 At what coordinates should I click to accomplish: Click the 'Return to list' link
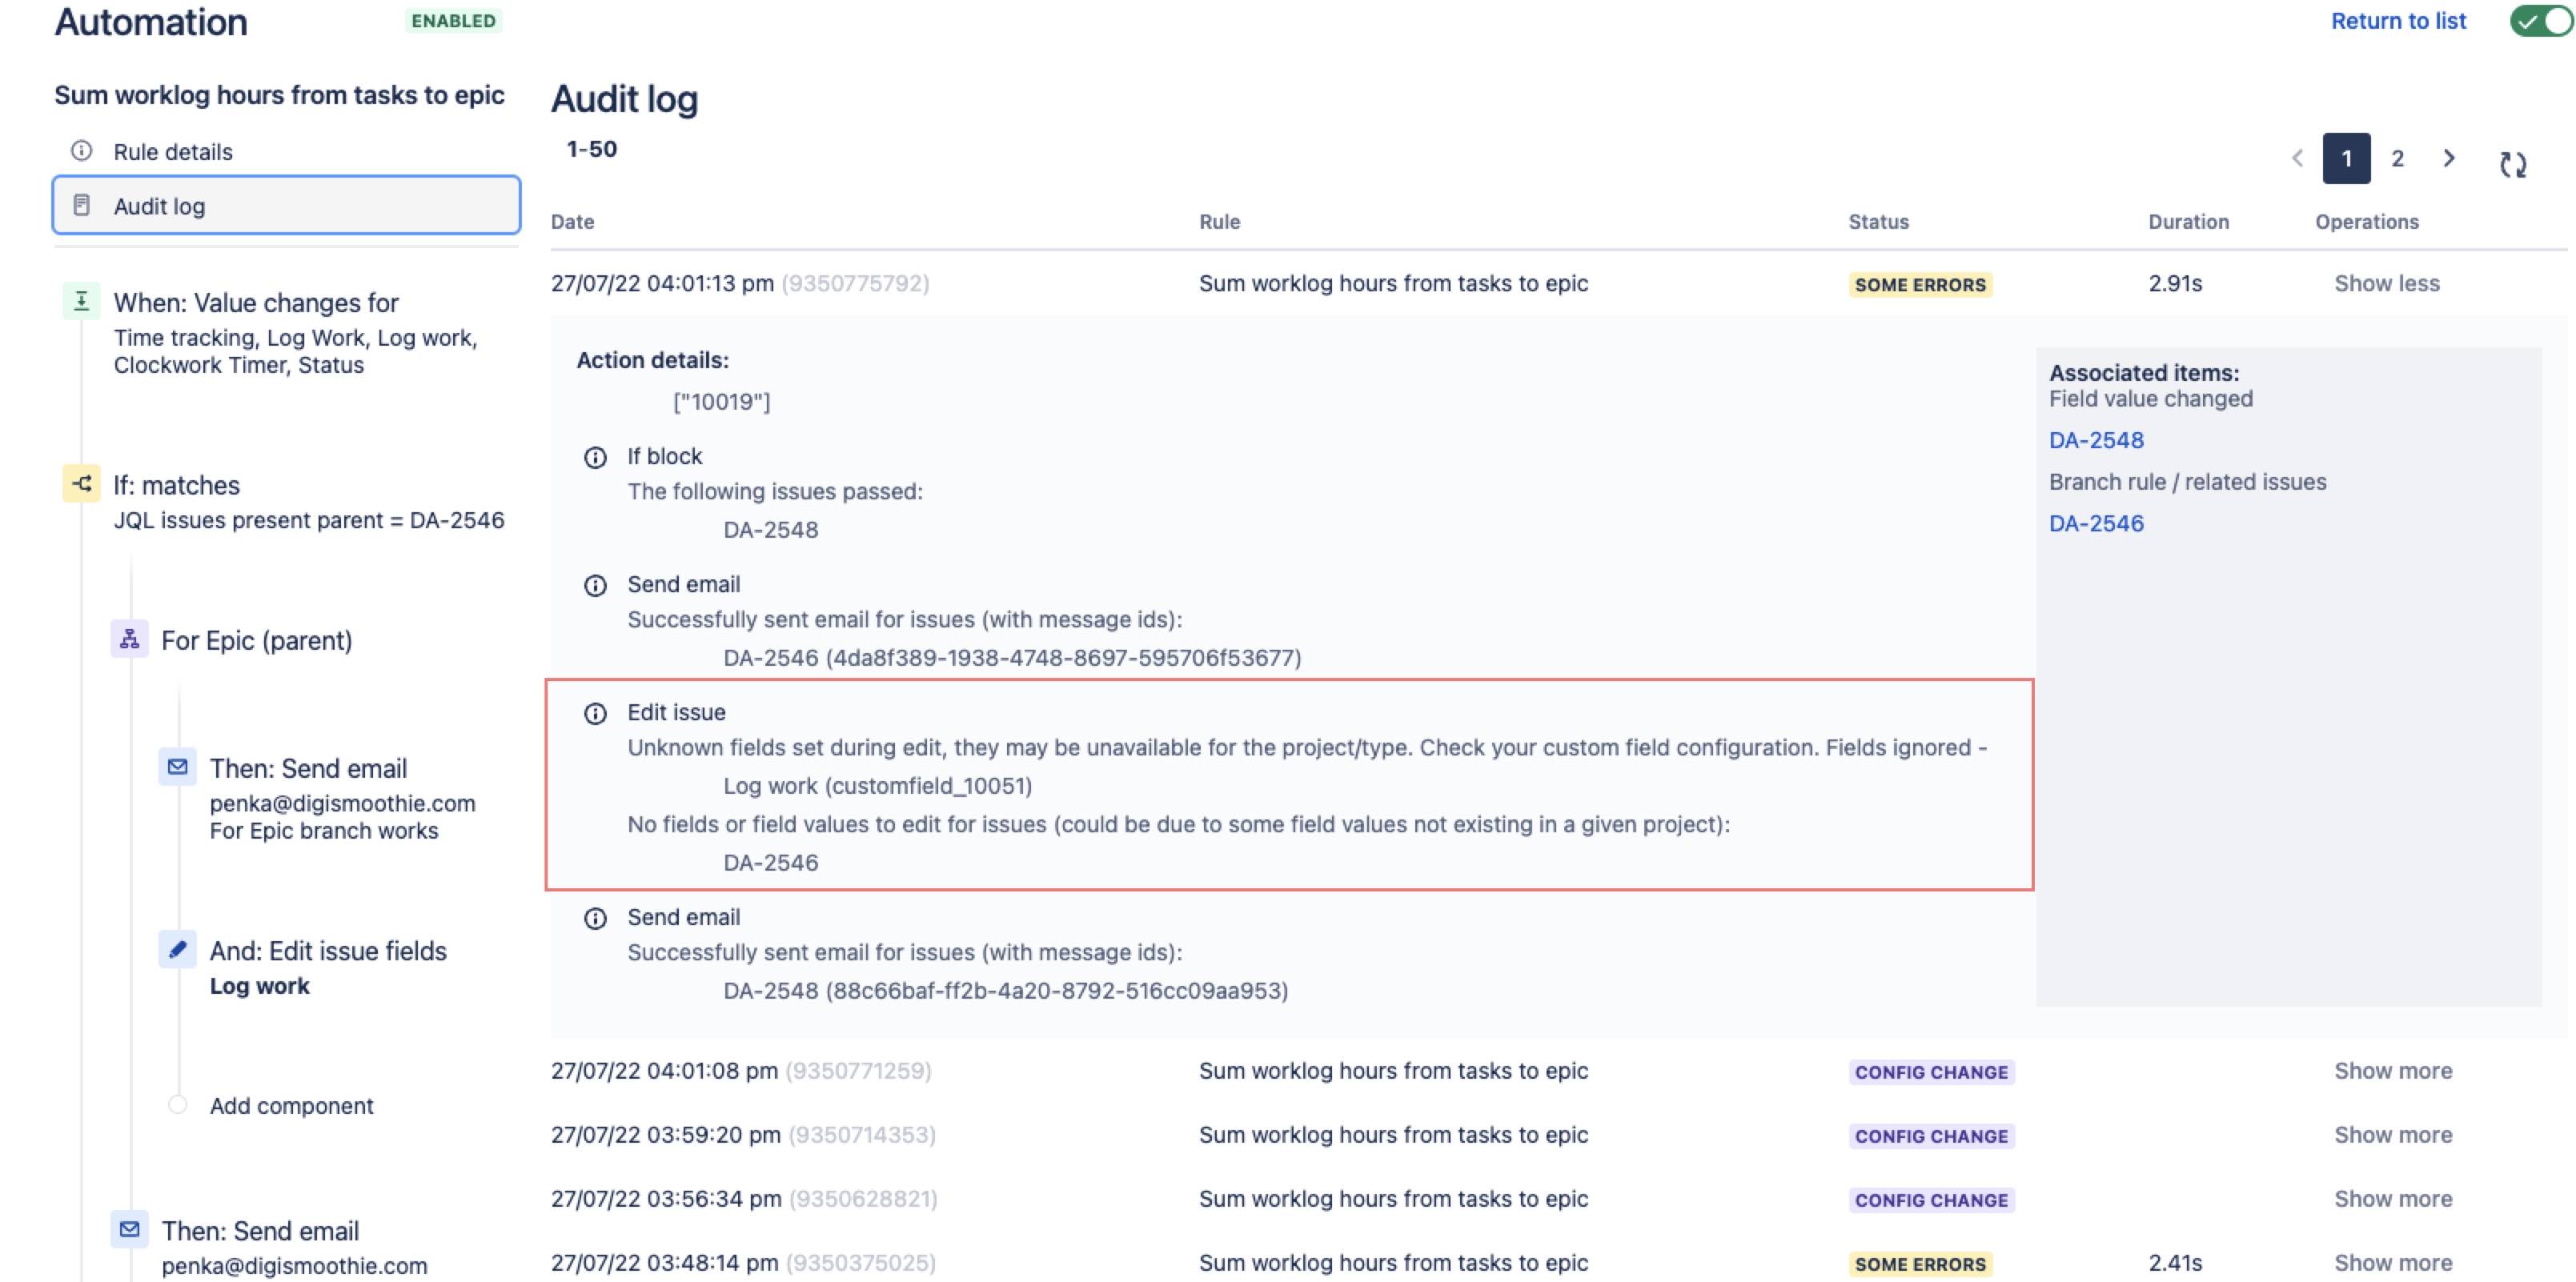[x=2399, y=21]
